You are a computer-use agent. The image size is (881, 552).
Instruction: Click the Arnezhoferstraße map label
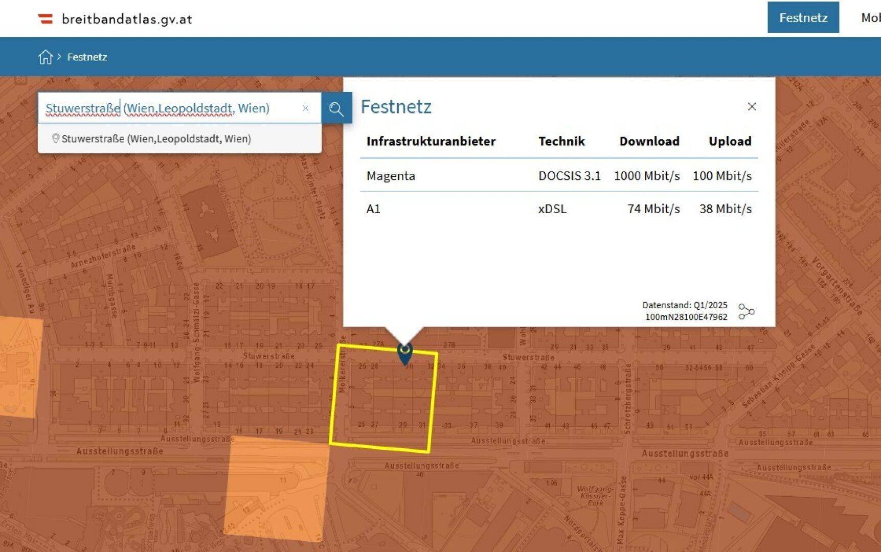pos(103,256)
